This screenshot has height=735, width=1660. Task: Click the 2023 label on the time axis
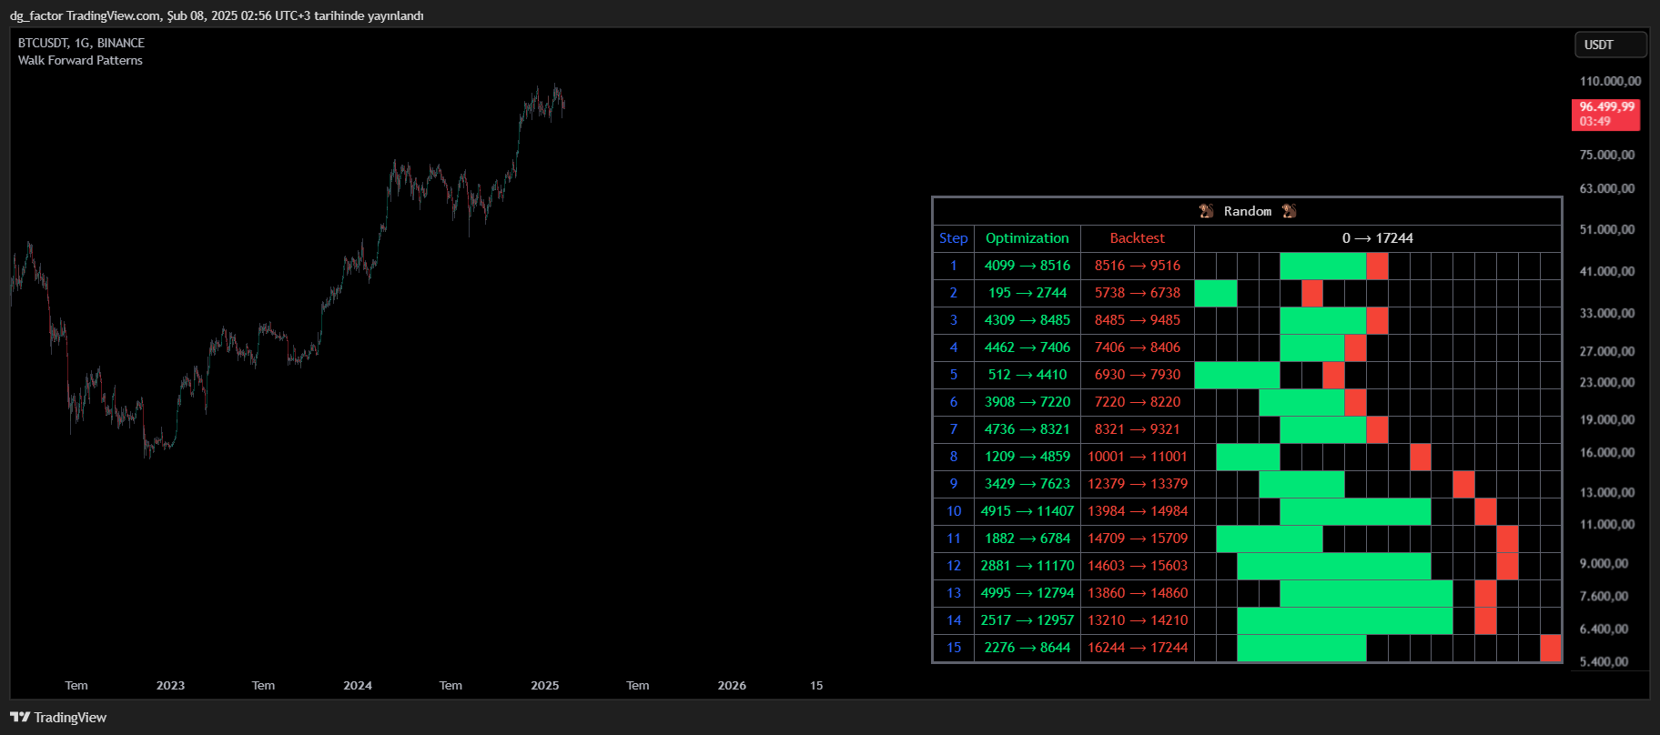click(170, 686)
